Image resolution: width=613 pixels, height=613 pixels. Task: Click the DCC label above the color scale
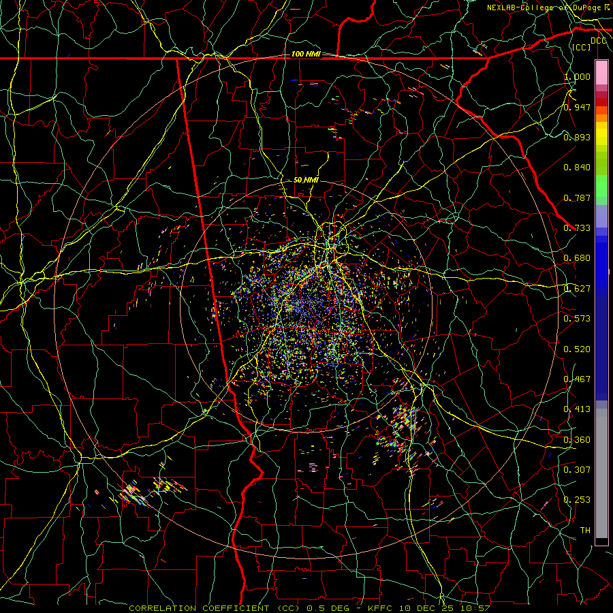point(598,41)
